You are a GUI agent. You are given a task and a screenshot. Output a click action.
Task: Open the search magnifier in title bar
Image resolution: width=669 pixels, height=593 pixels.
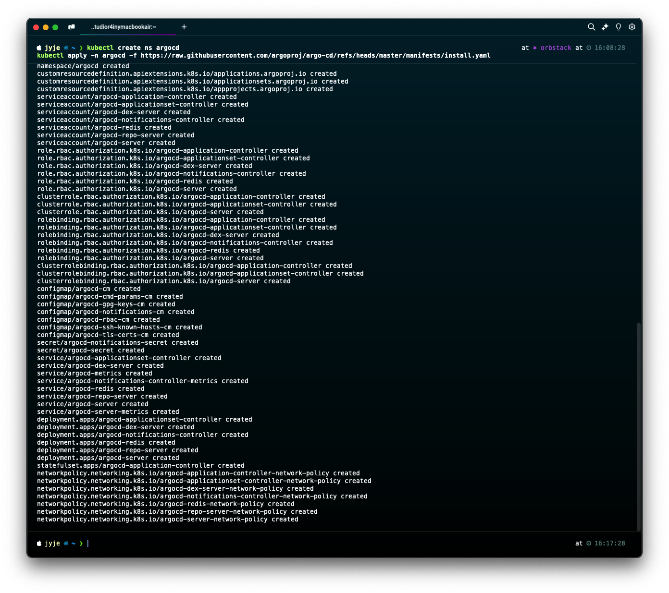tap(592, 27)
